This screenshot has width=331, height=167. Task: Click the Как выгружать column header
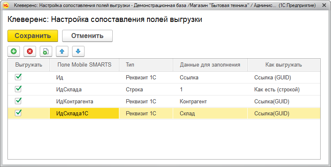[x=284, y=64]
